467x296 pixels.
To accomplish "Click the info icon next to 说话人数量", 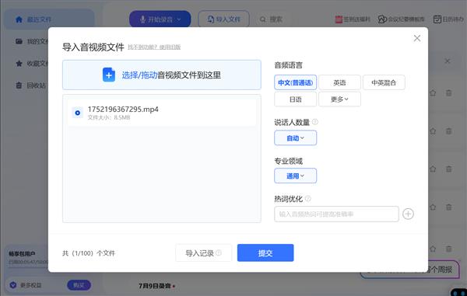I will (314, 122).
